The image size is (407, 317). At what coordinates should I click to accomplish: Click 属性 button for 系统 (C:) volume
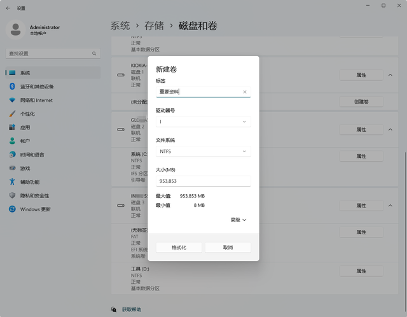(x=361, y=156)
